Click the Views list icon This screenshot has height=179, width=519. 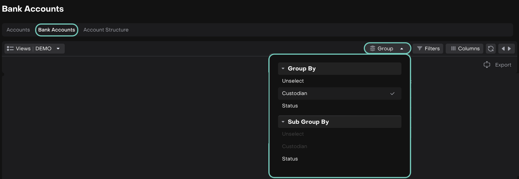pyautogui.click(x=10, y=49)
